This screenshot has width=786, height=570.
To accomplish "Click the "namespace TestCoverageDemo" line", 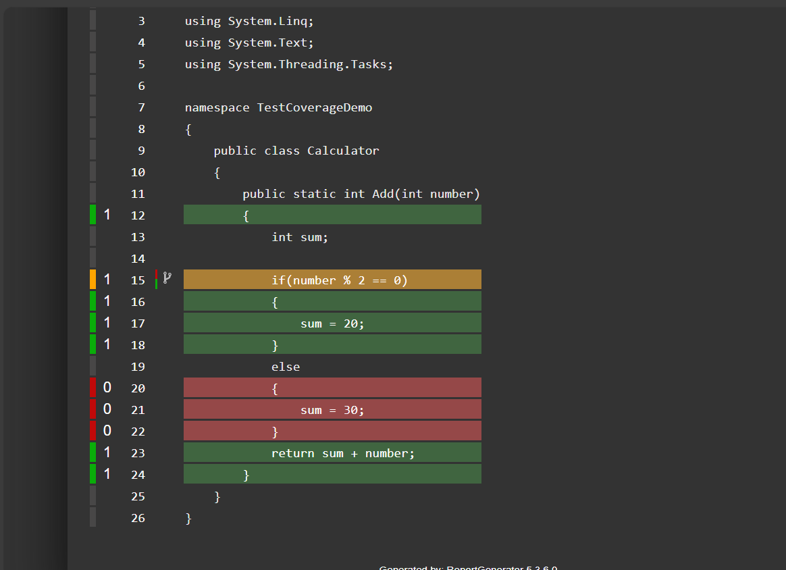I will pyautogui.click(x=278, y=107).
